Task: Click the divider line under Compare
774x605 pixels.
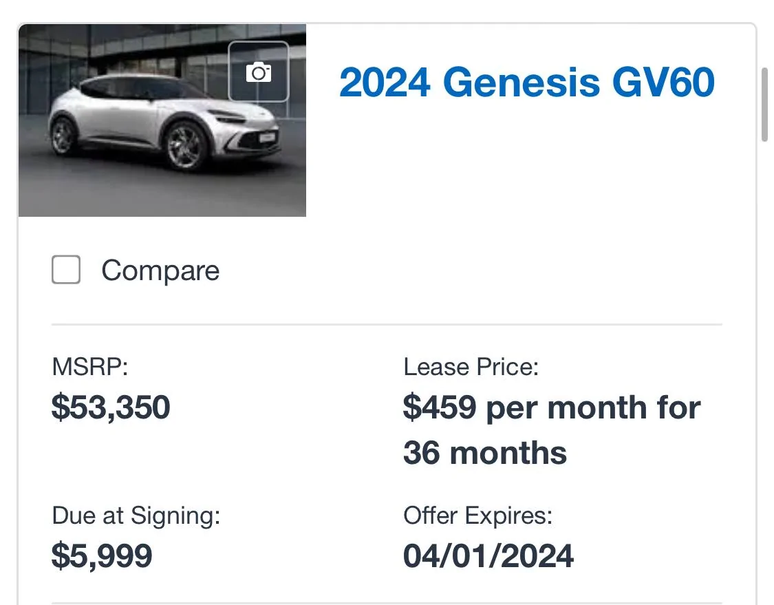Action: tap(387, 324)
